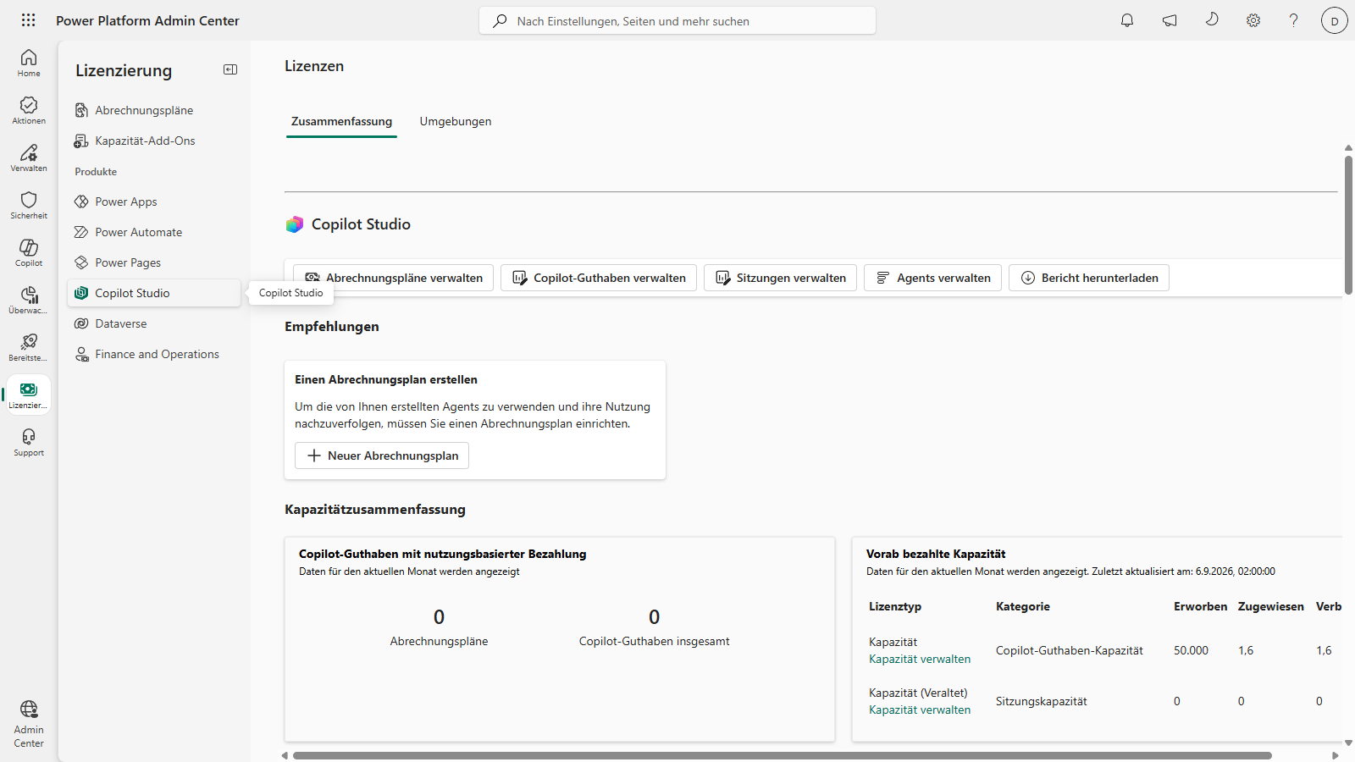Select Dataverse product
The width and height of the screenshot is (1355, 762).
[154, 323]
